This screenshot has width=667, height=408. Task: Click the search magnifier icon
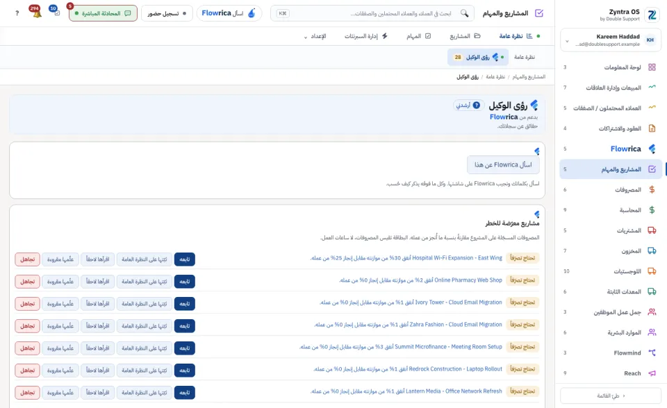pos(465,13)
